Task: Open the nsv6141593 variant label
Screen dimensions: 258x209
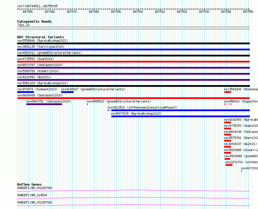Action: [241, 120]
